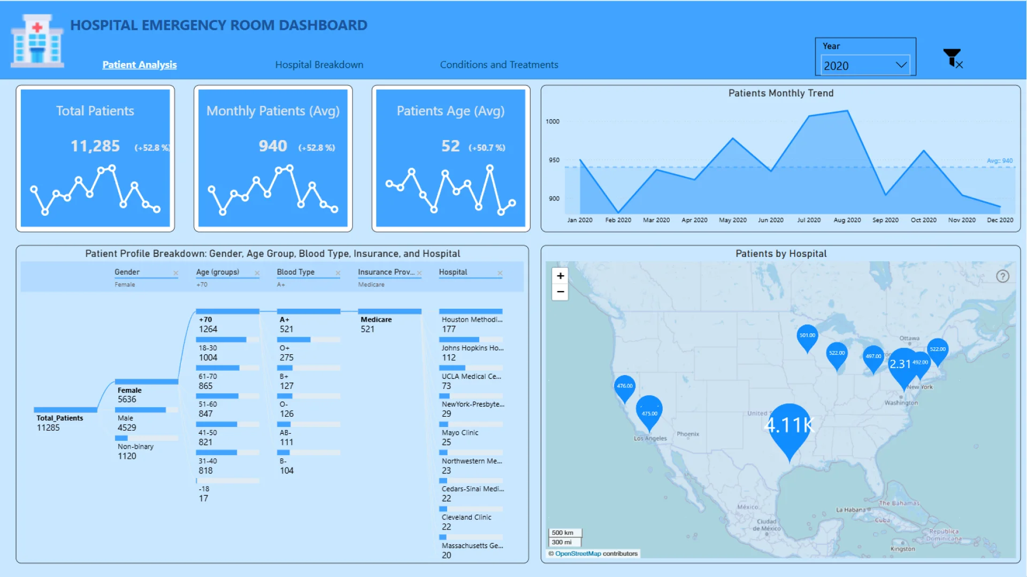Click the map help question mark icon
This screenshot has width=1027, height=577.
[x=1002, y=276]
